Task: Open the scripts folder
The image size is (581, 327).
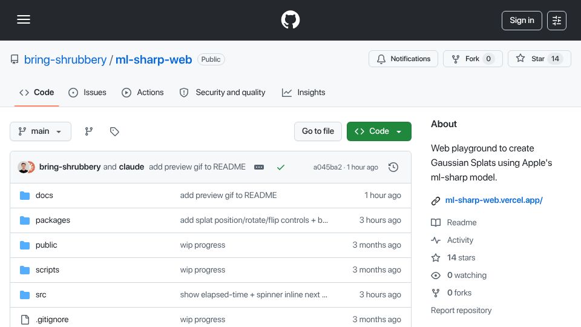Action: point(47,270)
